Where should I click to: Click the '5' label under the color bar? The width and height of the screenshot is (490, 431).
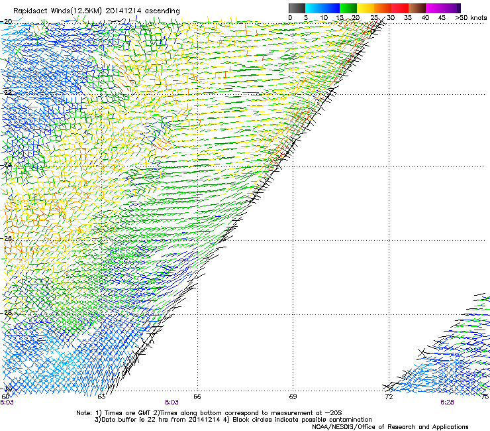point(306,18)
